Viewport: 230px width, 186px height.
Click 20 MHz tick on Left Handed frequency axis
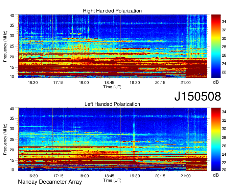[x=12, y=150]
